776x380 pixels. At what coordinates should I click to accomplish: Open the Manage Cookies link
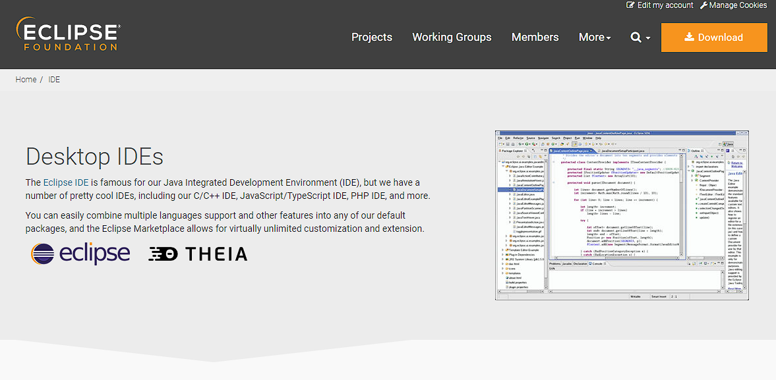tap(738, 5)
